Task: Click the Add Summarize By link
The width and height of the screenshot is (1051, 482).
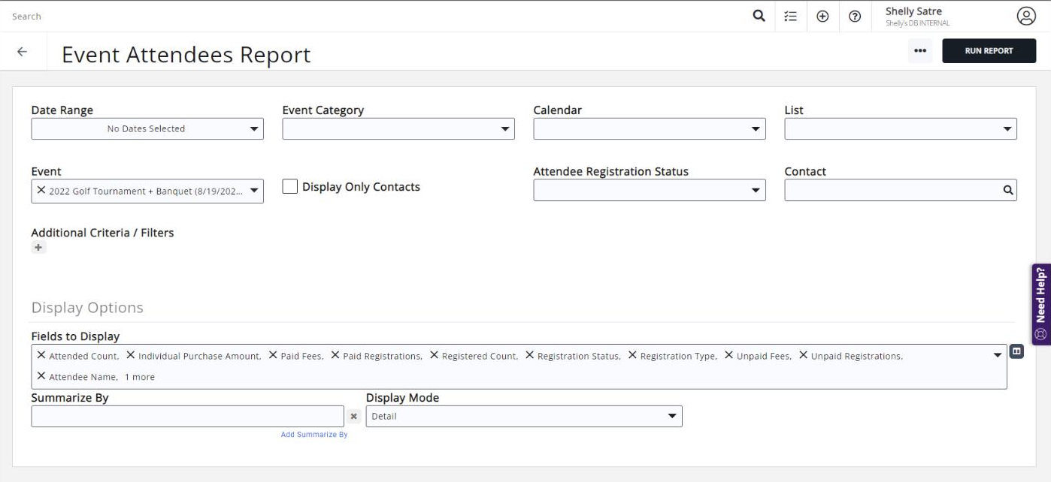Action: (314, 435)
